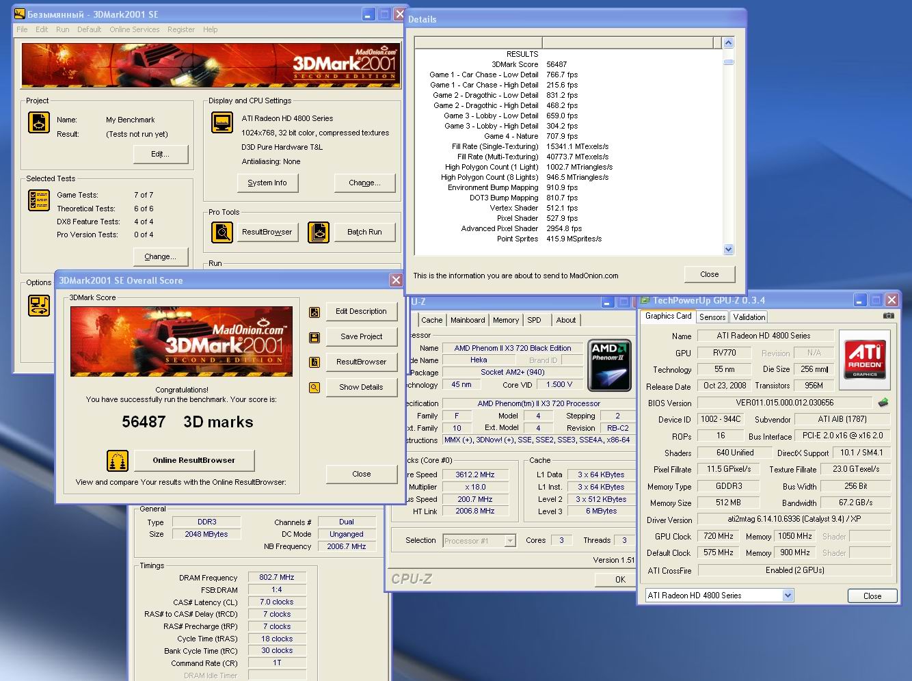Select the Graphics Card tab in GPU-Z
This screenshot has width=912, height=681.
pyautogui.click(x=668, y=316)
